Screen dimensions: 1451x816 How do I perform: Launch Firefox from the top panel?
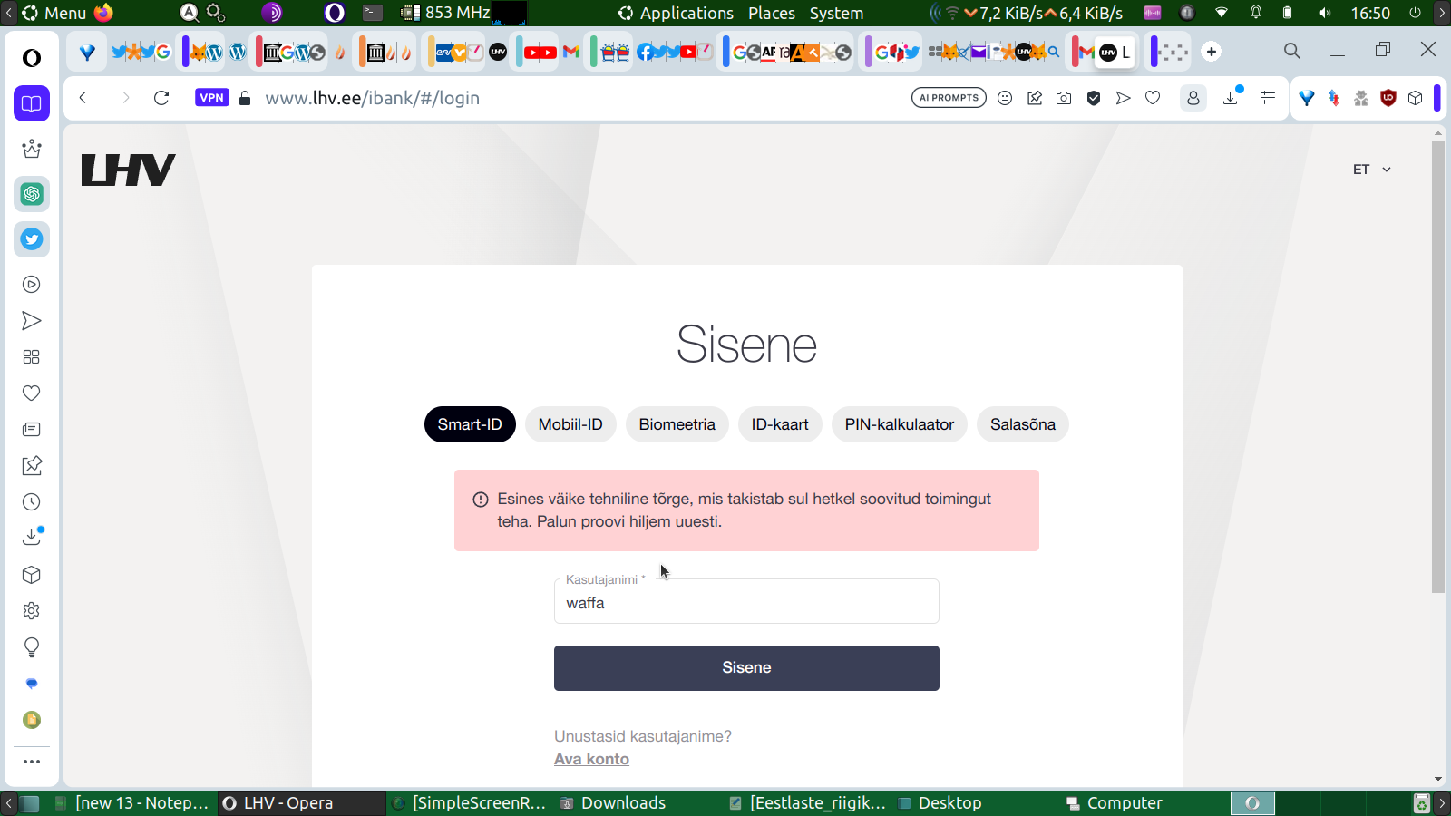[x=103, y=13]
